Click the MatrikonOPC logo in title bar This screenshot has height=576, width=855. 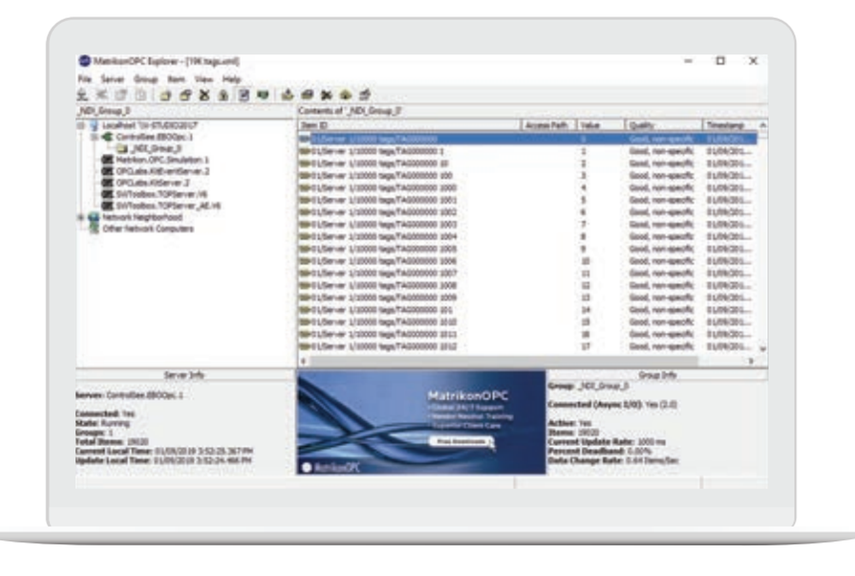(x=85, y=61)
